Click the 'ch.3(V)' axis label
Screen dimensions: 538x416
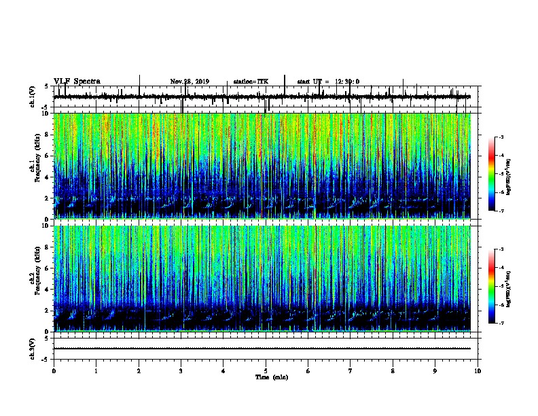click(x=32, y=349)
